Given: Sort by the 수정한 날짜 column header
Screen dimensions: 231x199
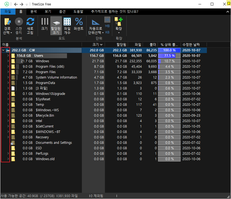Looking at the screenshot, I should pos(194,45).
